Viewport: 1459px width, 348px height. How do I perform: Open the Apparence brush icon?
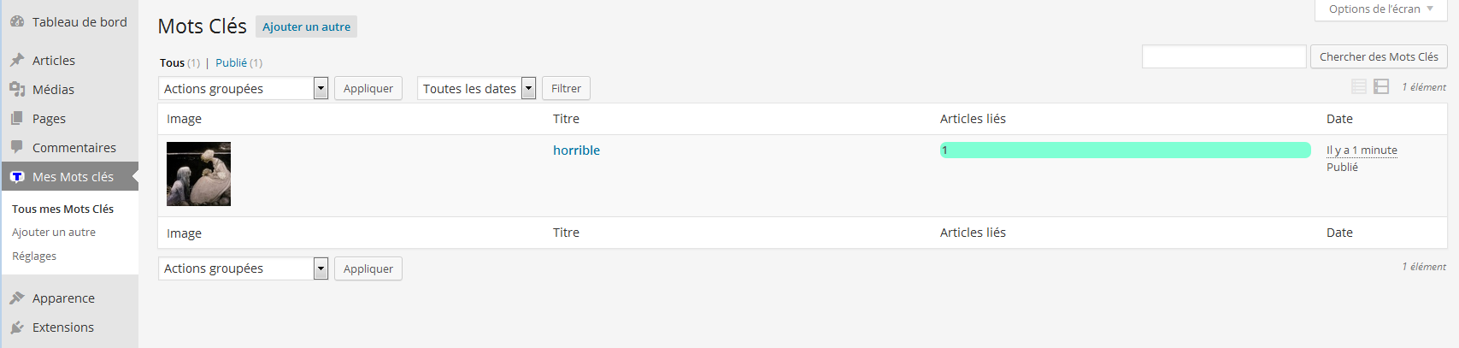[x=17, y=298]
